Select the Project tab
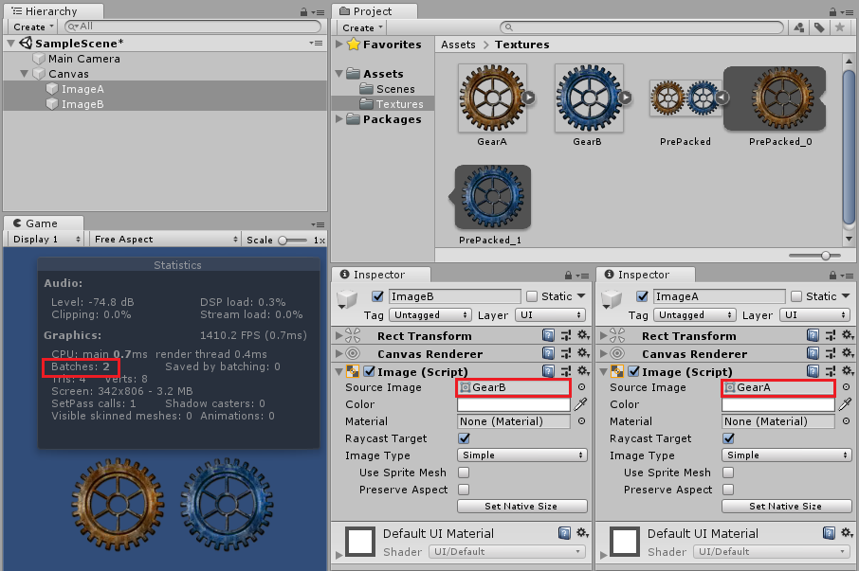859x571 pixels. [375, 11]
